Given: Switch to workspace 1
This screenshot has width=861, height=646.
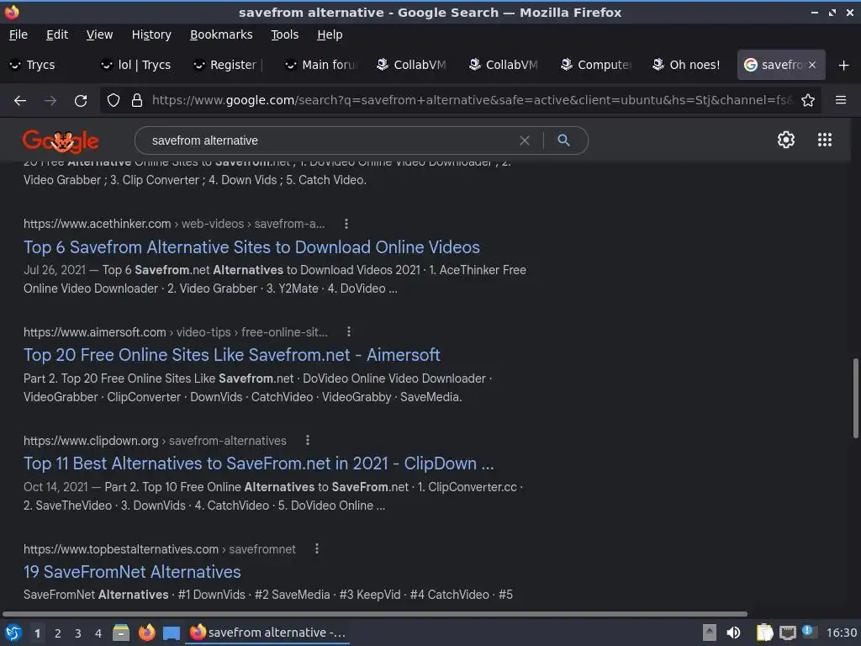Looking at the screenshot, I should pyautogui.click(x=37, y=633).
